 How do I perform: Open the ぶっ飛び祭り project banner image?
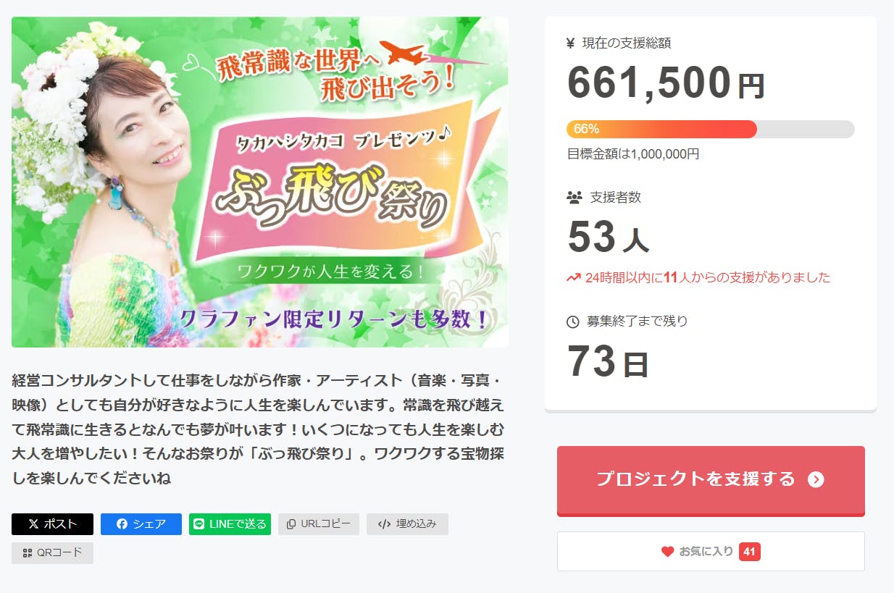[x=260, y=182]
